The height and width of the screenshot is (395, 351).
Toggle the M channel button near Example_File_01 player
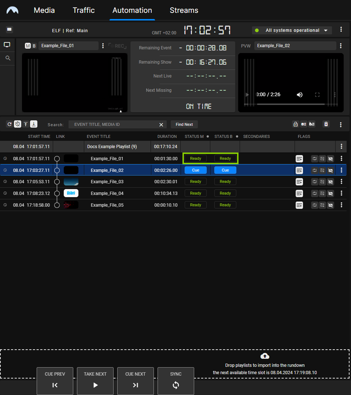(28, 46)
